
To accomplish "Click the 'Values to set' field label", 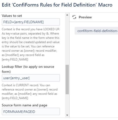I will point(12,16).
